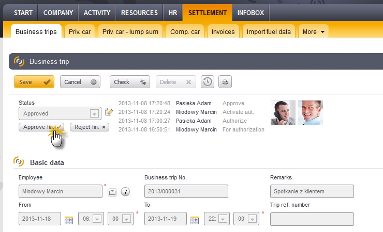Screen dimensions: 383x232
Task: Open the Invoices tab
Action: click(223, 32)
